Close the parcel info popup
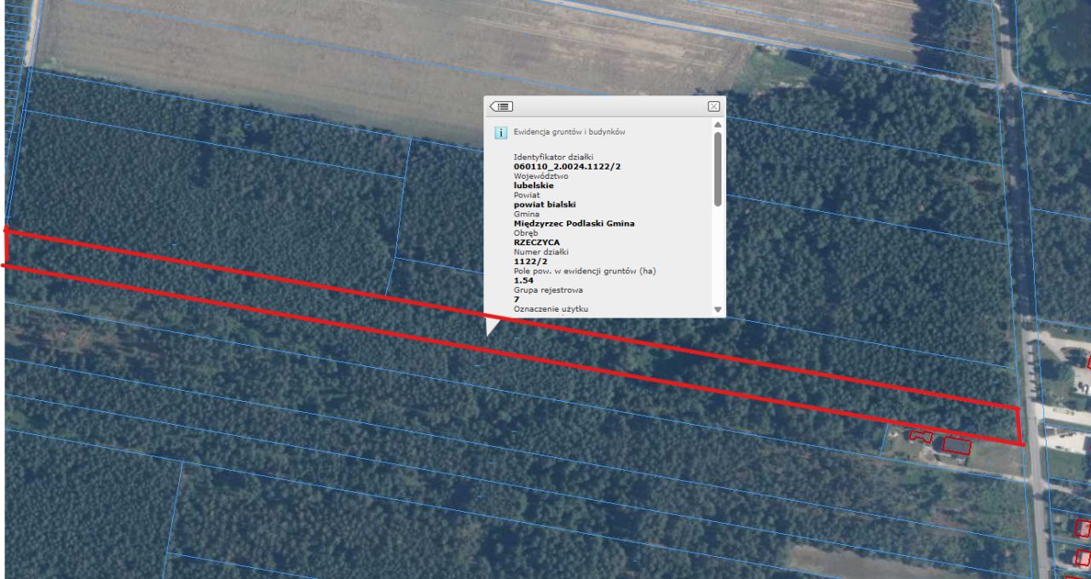 (713, 106)
